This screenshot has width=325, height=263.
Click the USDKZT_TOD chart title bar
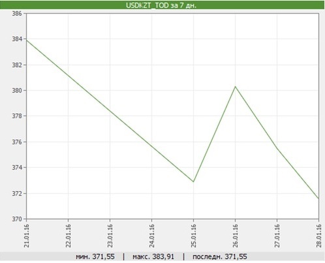[x=162, y=5]
